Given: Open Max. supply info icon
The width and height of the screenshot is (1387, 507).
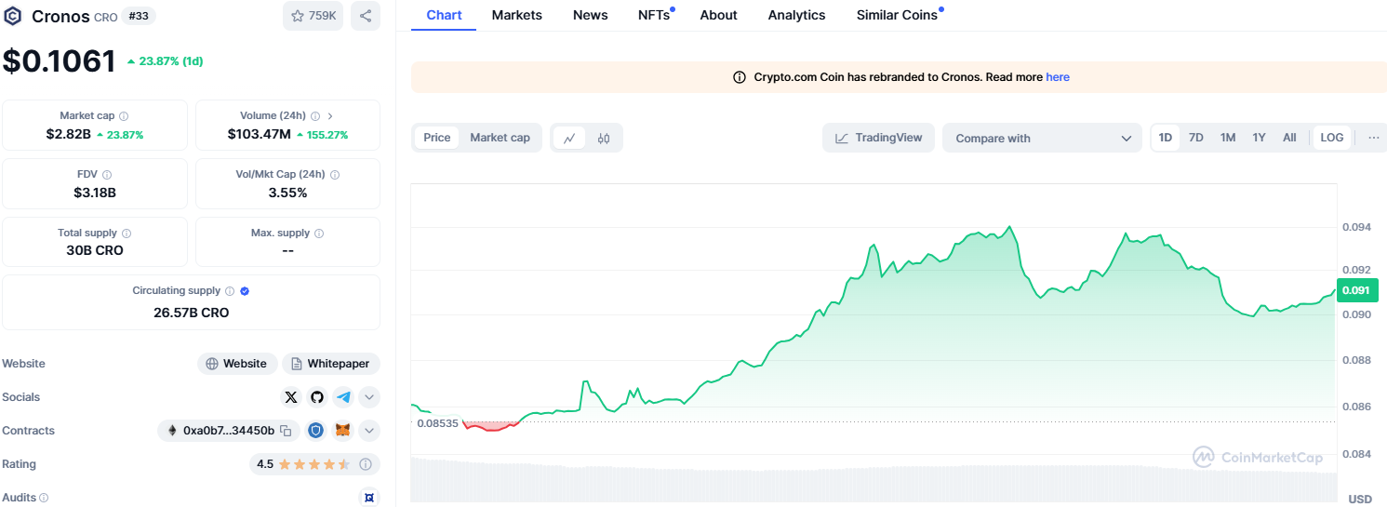Looking at the screenshot, I should pos(319,233).
